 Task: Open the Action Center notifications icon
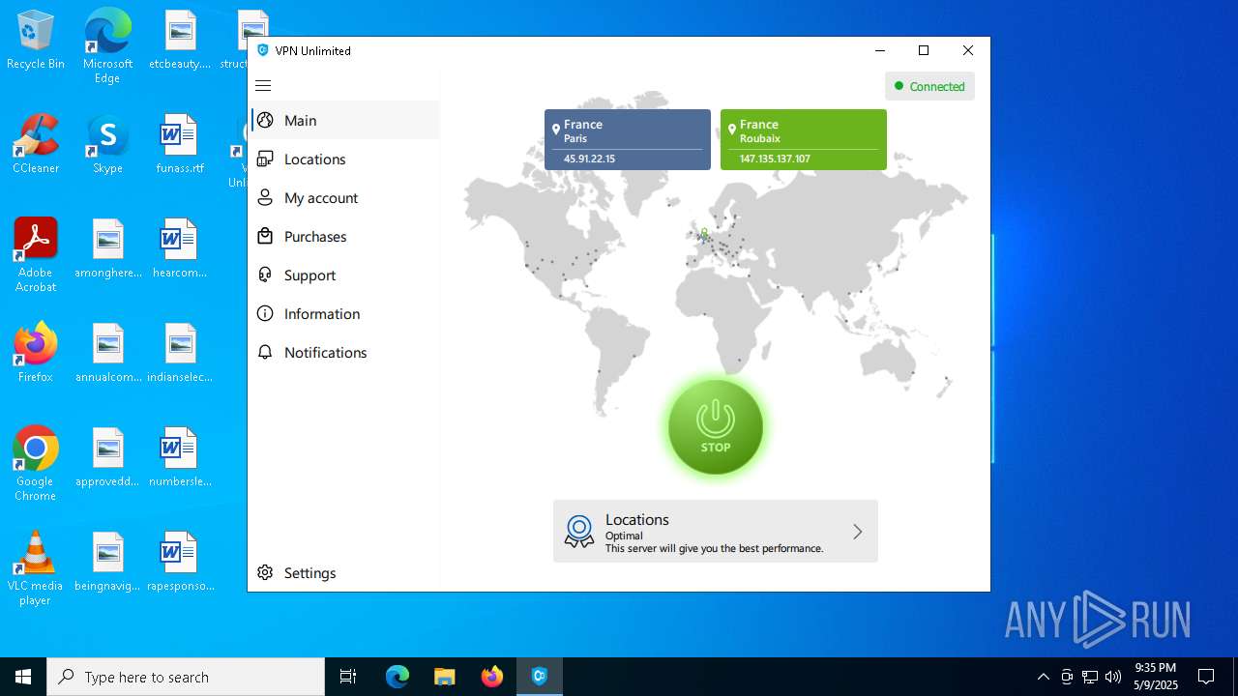pyautogui.click(x=1206, y=677)
